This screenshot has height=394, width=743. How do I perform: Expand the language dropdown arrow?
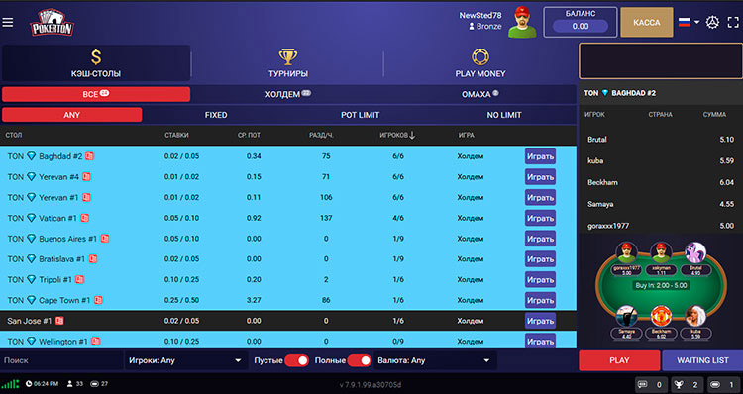pyautogui.click(x=696, y=22)
